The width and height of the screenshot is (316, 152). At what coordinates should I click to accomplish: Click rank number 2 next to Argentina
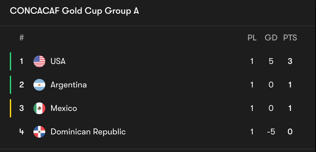pos(22,85)
